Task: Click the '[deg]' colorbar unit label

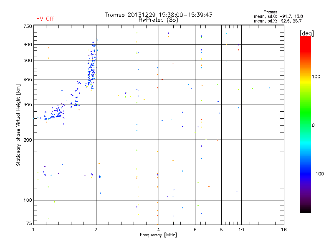Action: tap(306, 33)
